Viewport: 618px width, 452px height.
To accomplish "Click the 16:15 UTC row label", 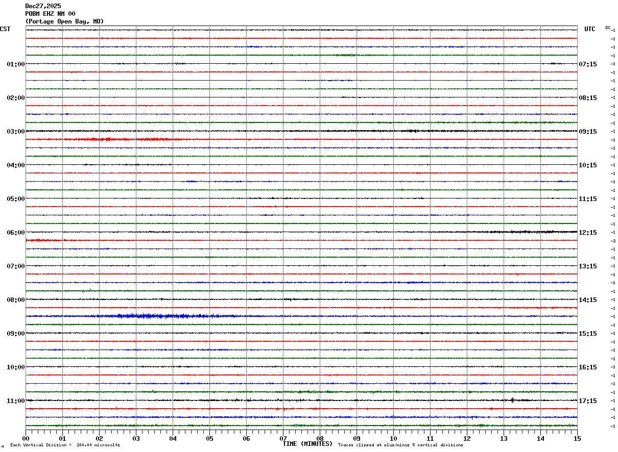I will click(x=588, y=367).
